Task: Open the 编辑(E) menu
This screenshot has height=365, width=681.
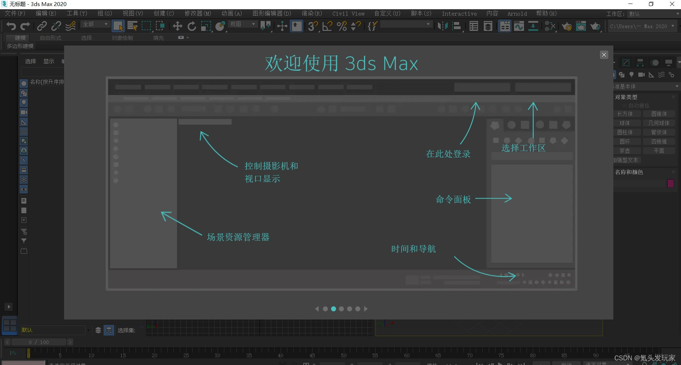Action: point(46,14)
